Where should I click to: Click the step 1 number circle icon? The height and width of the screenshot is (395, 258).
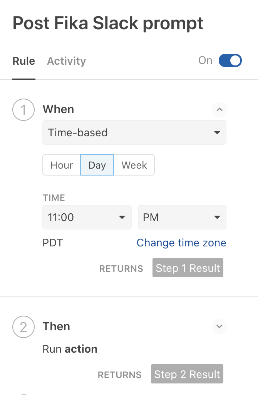point(23,110)
